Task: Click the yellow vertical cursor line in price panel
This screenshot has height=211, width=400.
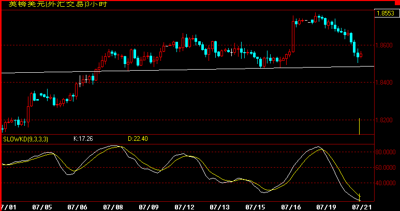Action: point(359,126)
